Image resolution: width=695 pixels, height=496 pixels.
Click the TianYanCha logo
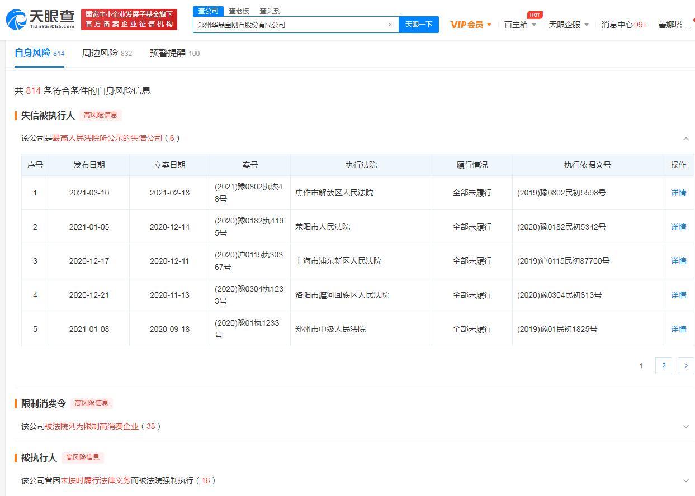click(40, 20)
